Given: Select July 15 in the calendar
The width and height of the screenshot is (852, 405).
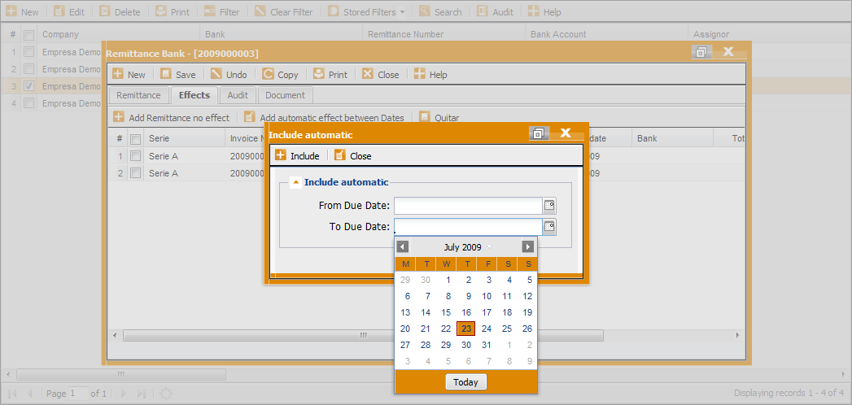Looking at the screenshot, I should 446,312.
